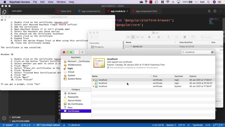Click skinet.sln in status bar

point(74,125)
